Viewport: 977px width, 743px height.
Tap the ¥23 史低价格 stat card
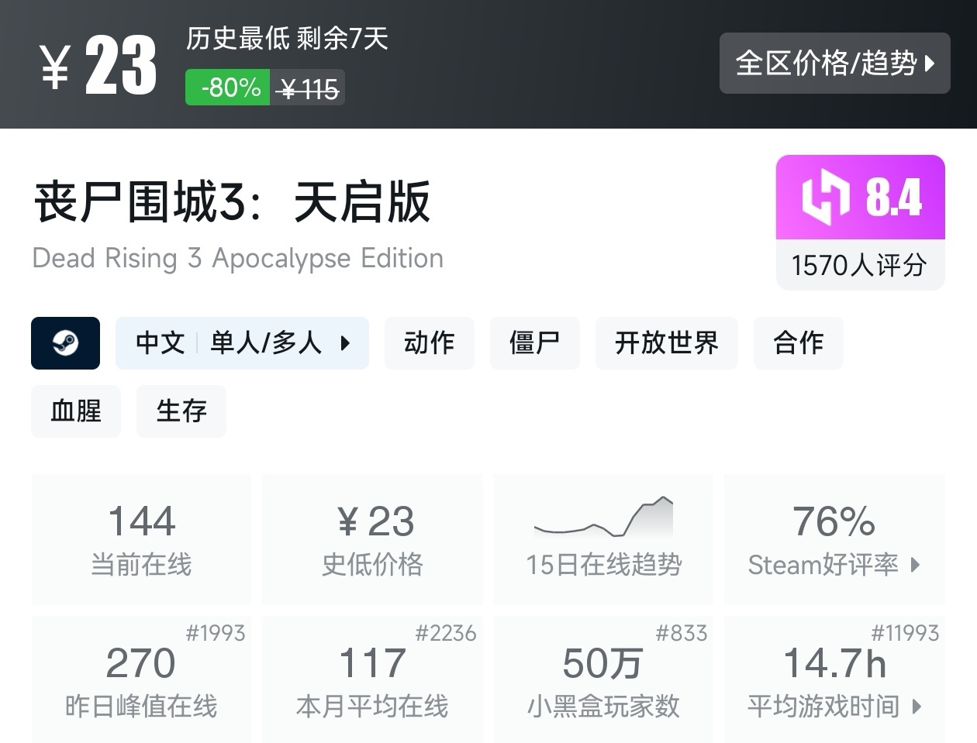[x=373, y=539]
